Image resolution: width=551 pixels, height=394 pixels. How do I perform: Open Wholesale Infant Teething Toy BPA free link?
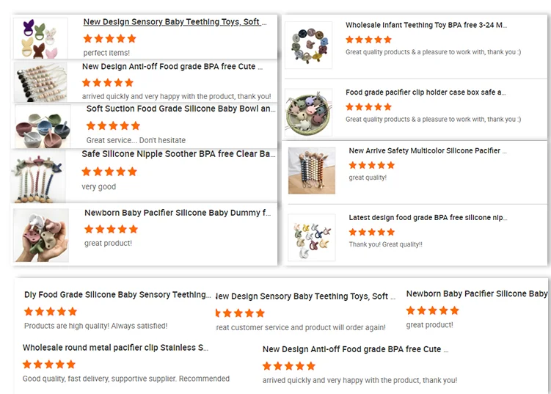[x=426, y=25]
